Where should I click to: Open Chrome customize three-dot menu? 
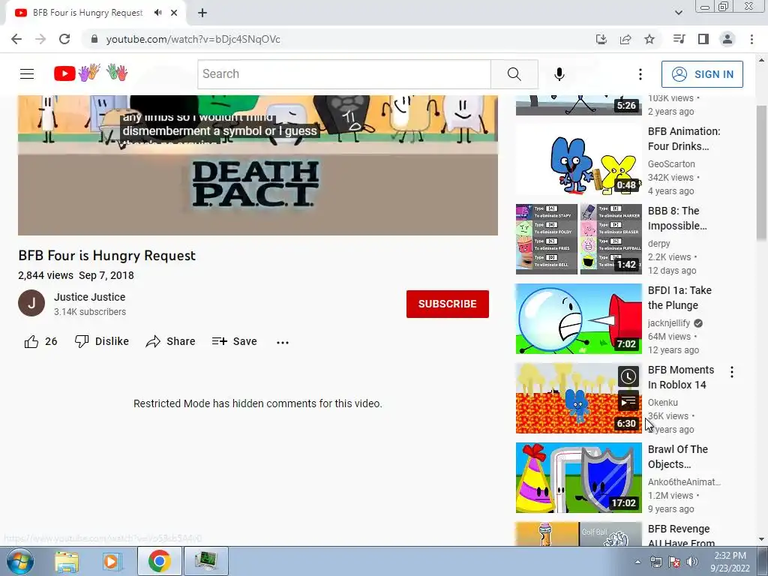coord(751,39)
